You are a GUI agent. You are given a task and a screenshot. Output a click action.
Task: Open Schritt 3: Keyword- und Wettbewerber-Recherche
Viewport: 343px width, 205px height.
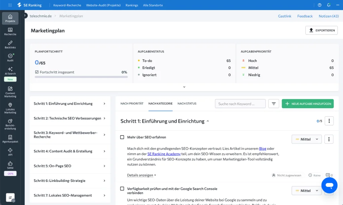coord(70,135)
